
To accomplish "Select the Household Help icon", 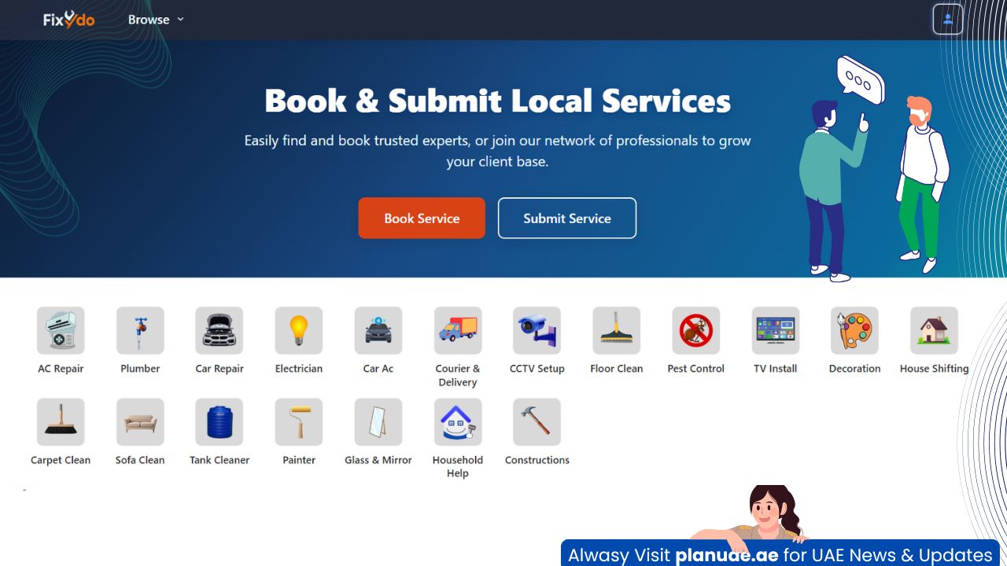I will [457, 422].
